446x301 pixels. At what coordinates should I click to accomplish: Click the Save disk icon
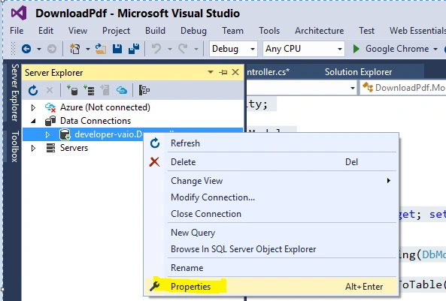pos(117,49)
